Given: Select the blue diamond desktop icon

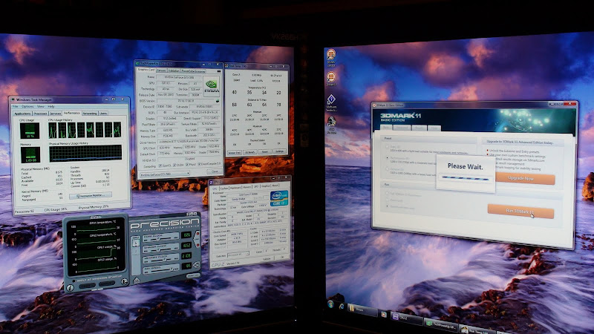Looking at the screenshot, I should [330, 99].
